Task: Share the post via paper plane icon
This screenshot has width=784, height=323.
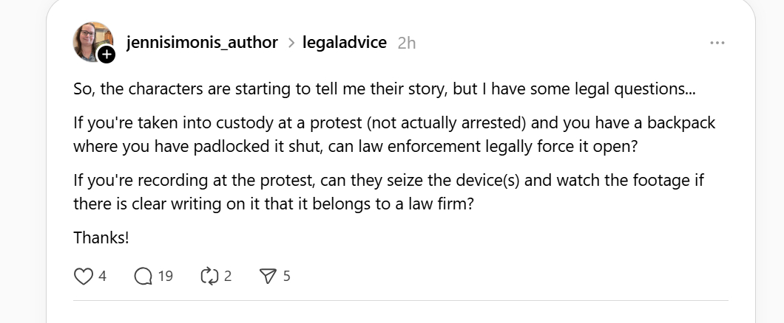Action: point(268,276)
